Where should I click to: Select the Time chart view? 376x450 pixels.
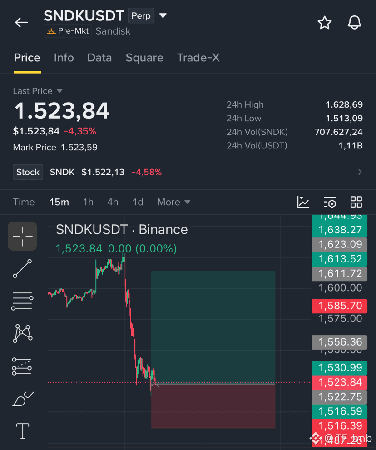[24, 202]
